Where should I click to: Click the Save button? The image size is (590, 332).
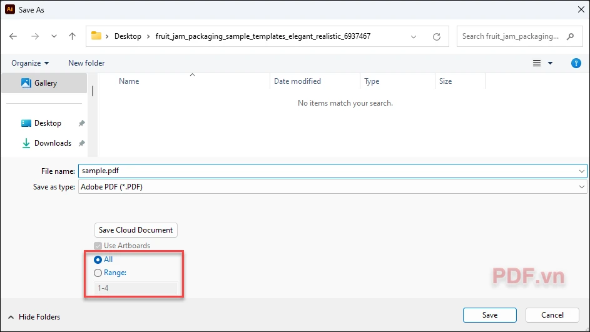pos(489,315)
